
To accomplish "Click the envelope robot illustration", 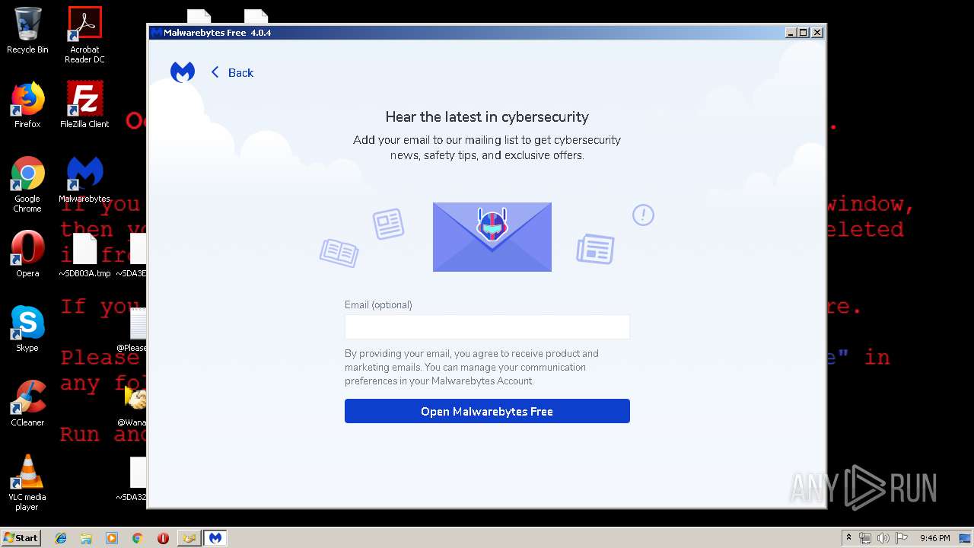I will [x=492, y=237].
